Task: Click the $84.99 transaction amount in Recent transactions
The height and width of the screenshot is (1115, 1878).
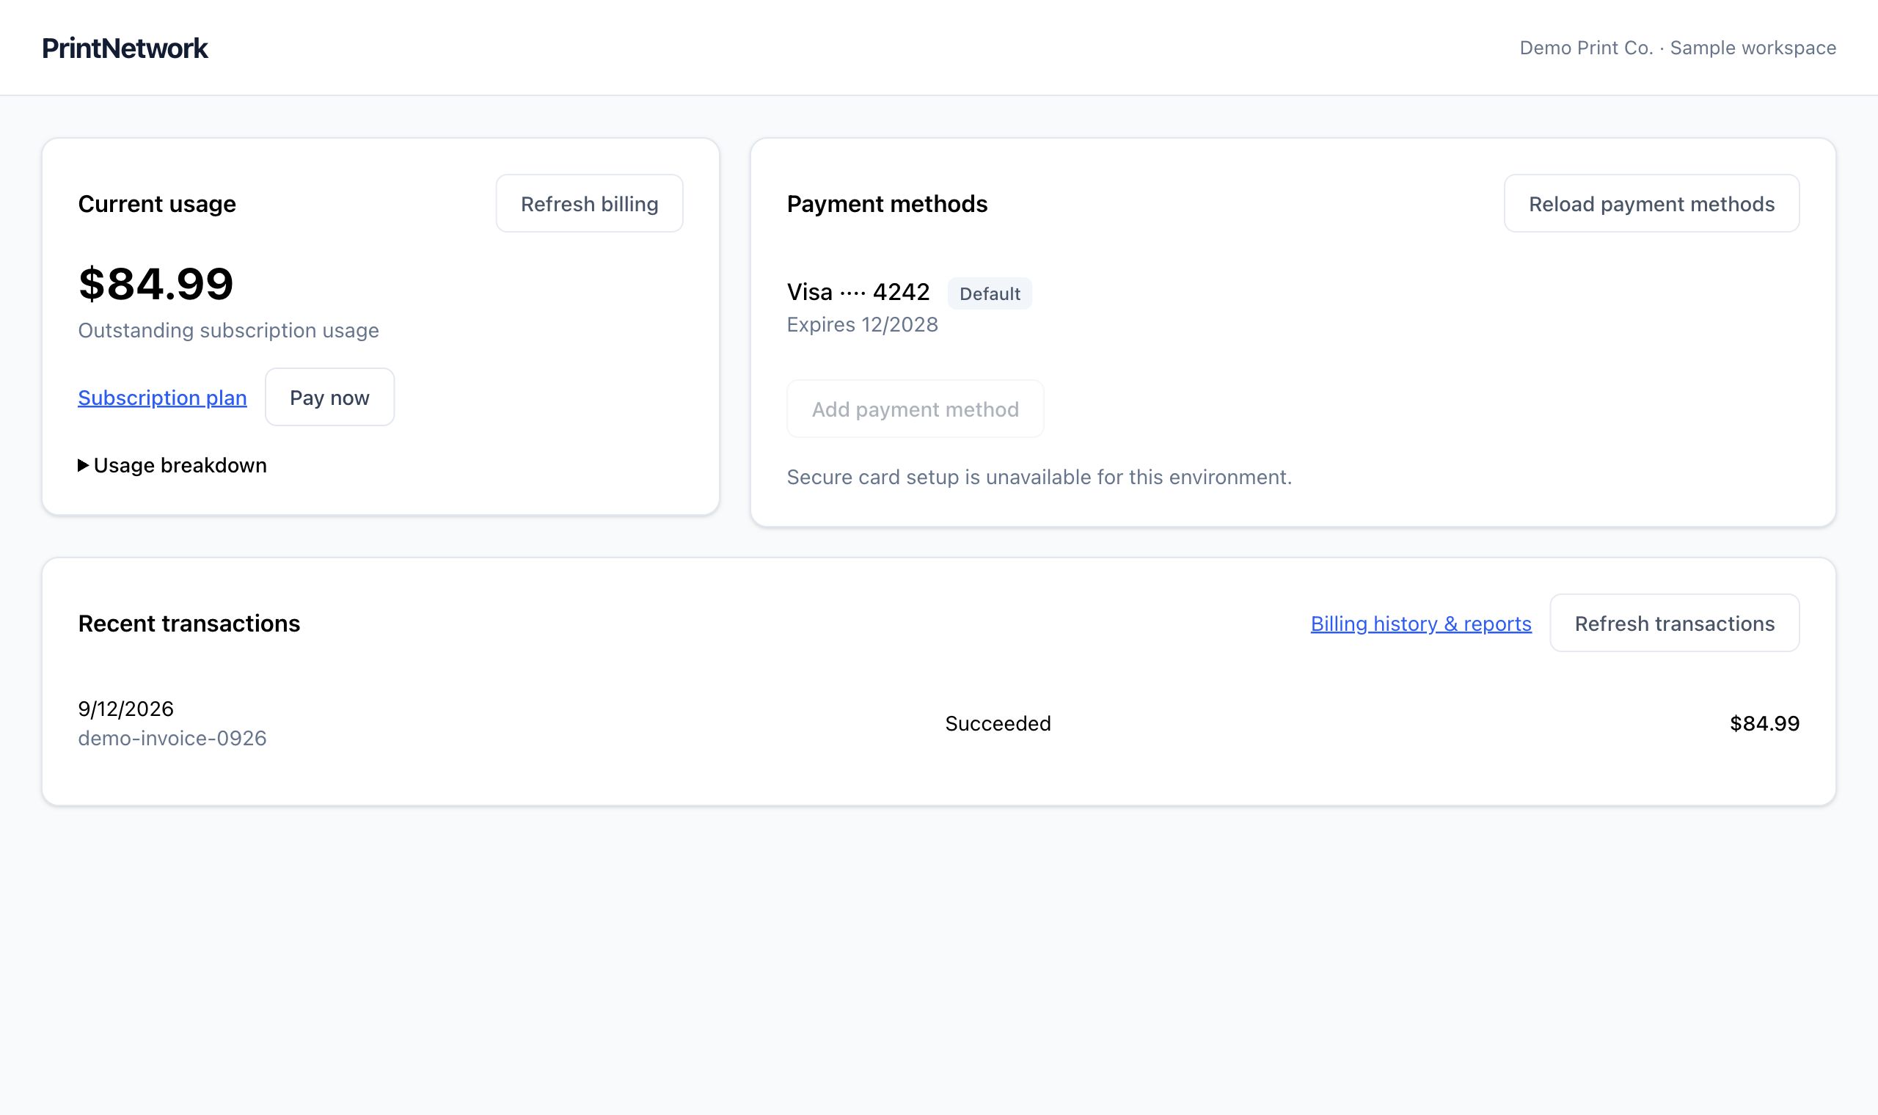Action: point(1764,723)
